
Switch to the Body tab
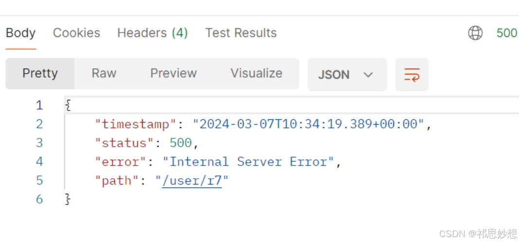tap(20, 33)
